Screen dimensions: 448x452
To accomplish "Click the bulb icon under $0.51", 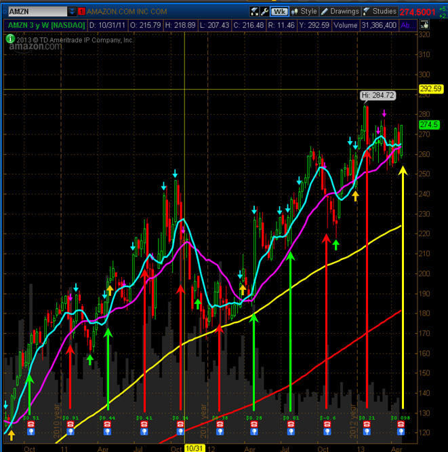I will [x=30, y=432].
